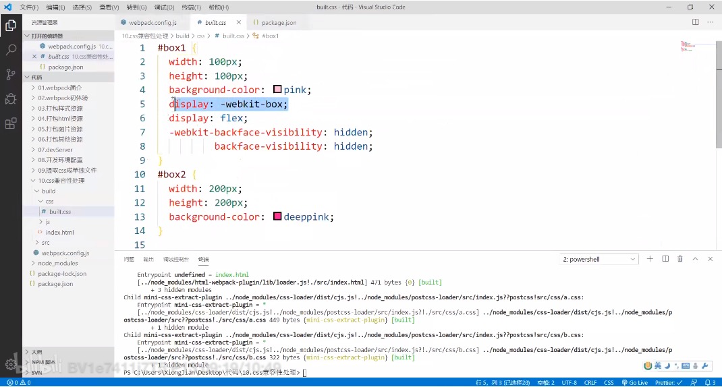This screenshot has width=722, height=387.
Task: Click the errors and warnings status indicator
Action: coord(19,382)
